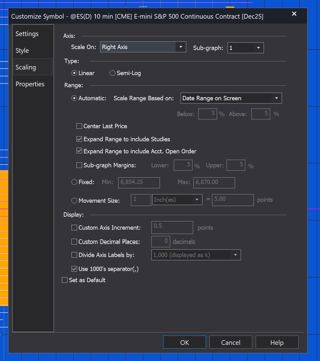Enable Custom Axis Increment
Image resolution: width=320 pixels, height=361 pixels.
coord(74,228)
